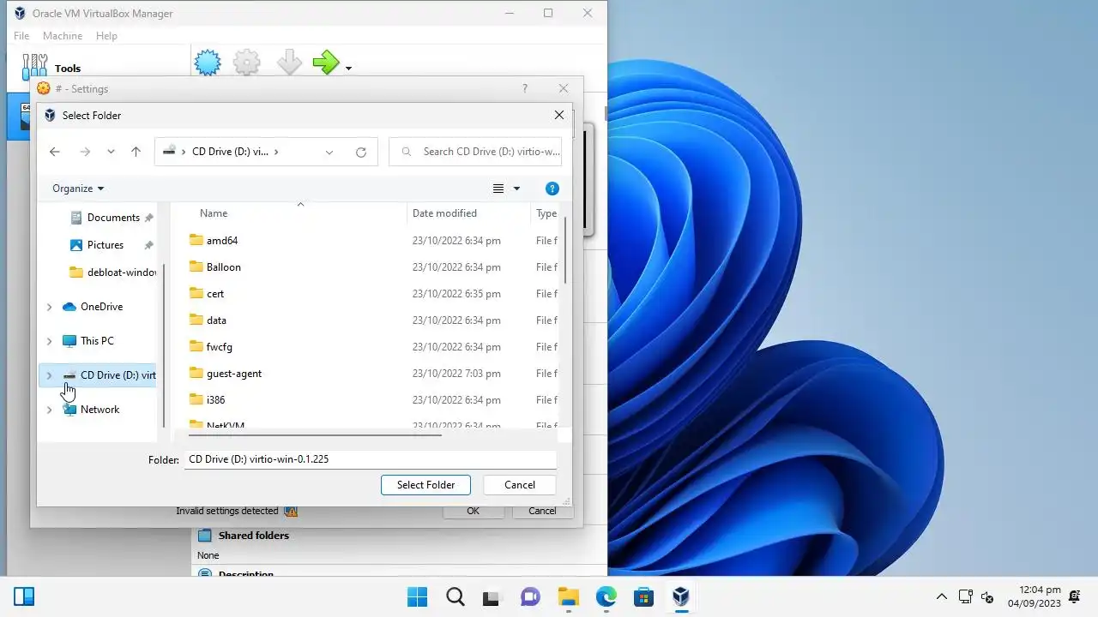Select the fwcfg folder

click(219, 347)
